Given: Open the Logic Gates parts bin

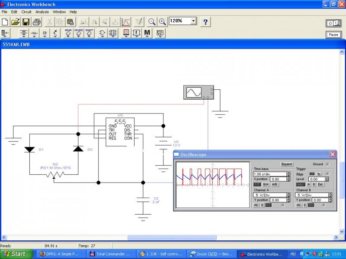Looking at the screenshot, I should tap(102, 33).
